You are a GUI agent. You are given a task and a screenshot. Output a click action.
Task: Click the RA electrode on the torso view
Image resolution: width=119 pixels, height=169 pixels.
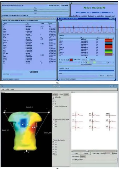pyautogui.click(x=4, y=112)
